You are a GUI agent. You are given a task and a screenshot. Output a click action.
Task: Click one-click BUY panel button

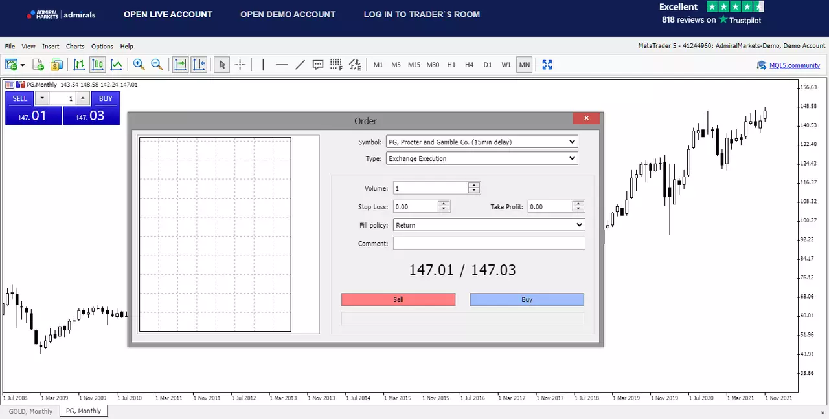coord(106,98)
